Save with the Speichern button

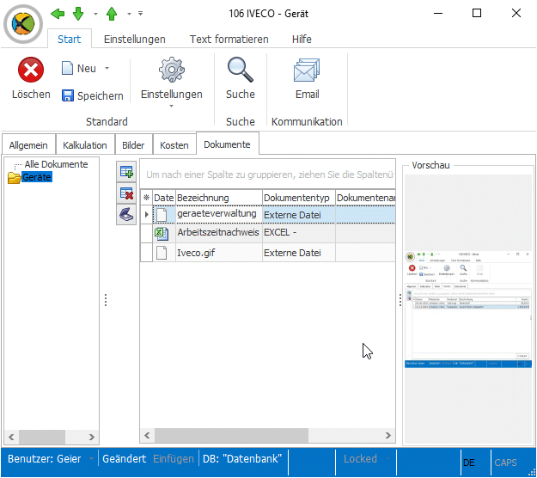pyautogui.click(x=93, y=95)
